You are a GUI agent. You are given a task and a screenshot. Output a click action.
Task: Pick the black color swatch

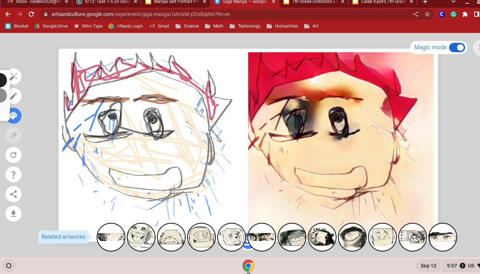click(2, 80)
